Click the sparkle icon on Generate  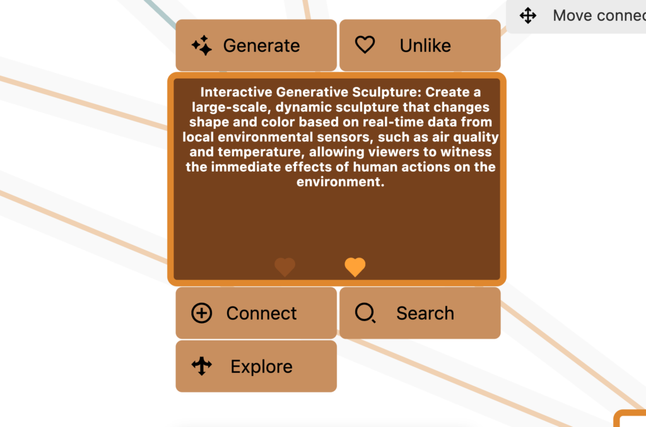point(202,45)
